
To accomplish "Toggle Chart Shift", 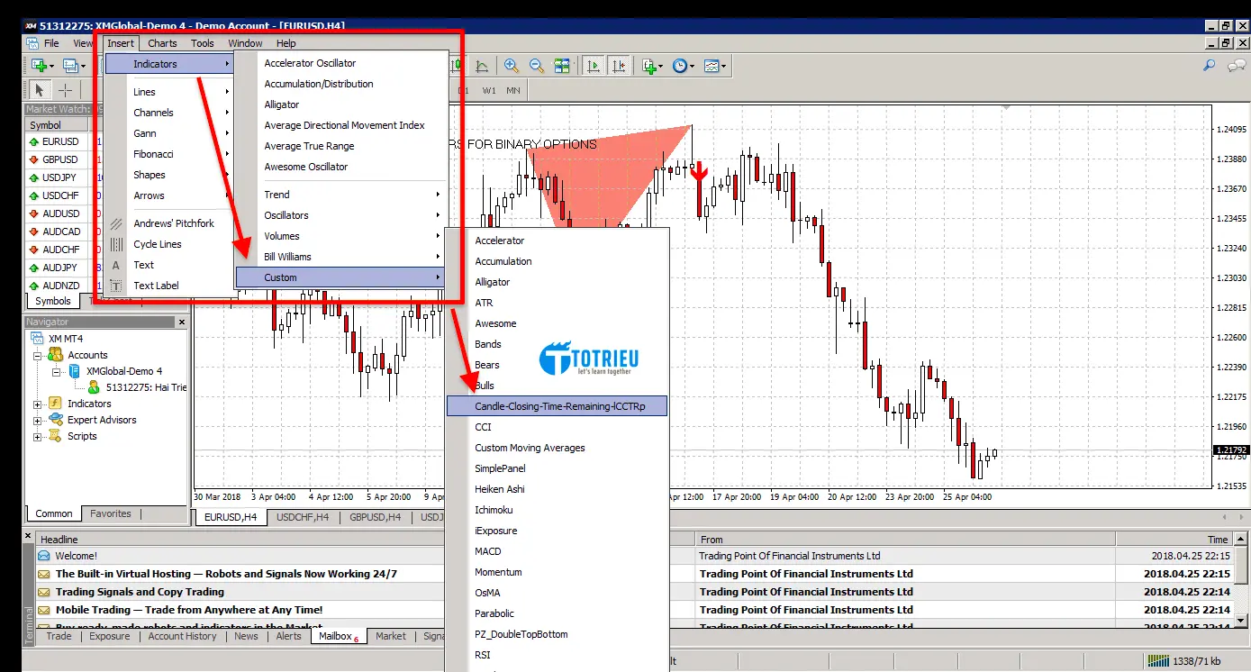I will pyautogui.click(x=619, y=66).
